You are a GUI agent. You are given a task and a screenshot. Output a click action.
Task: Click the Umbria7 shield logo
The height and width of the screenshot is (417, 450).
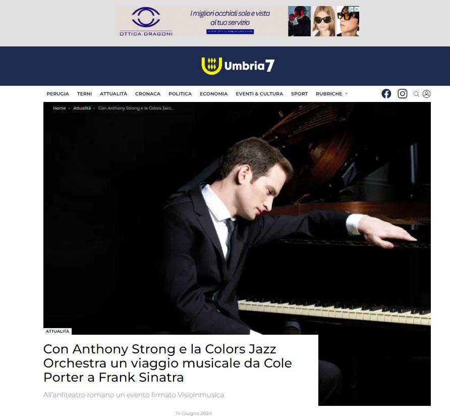click(211, 66)
